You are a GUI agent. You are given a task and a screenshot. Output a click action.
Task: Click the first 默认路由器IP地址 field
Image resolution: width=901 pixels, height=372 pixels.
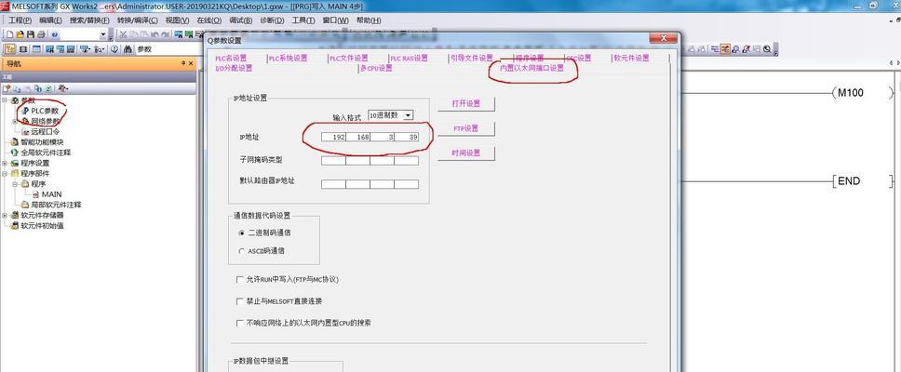click(333, 184)
